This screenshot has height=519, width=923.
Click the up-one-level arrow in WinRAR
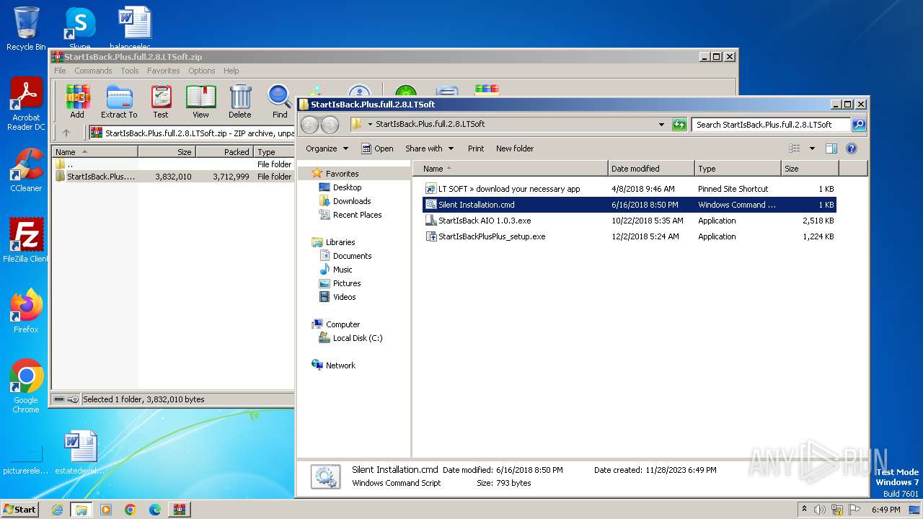[66, 133]
